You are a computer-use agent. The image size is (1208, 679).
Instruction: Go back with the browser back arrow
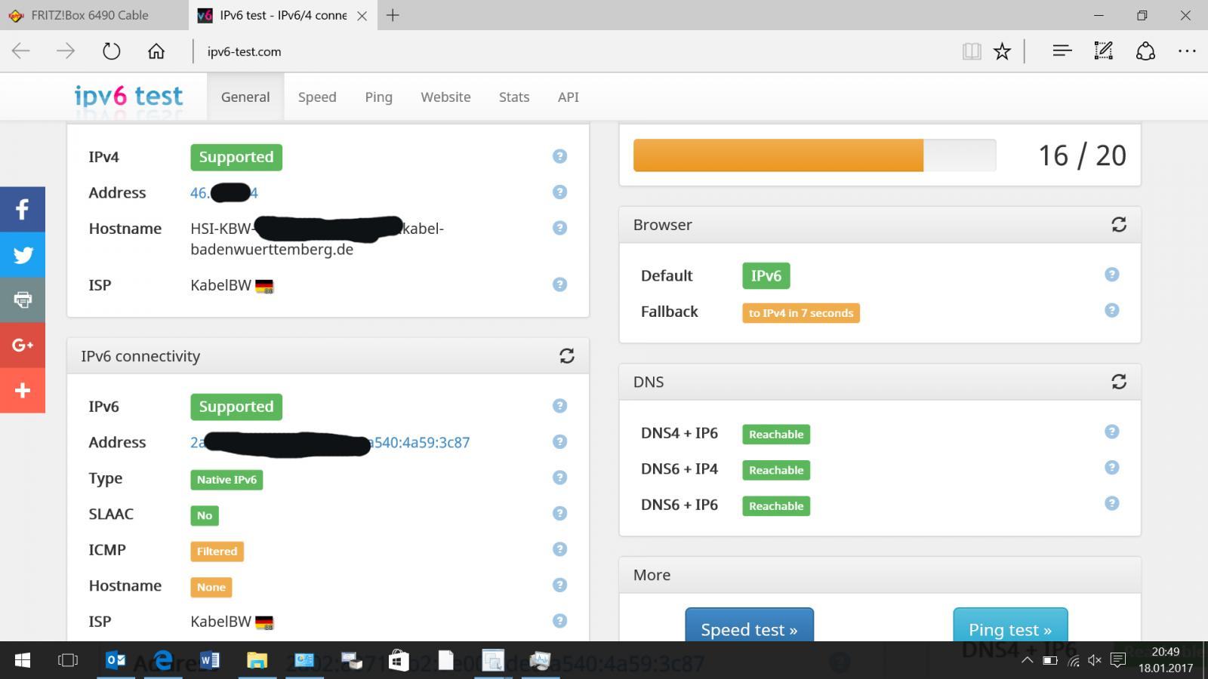tap(21, 51)
